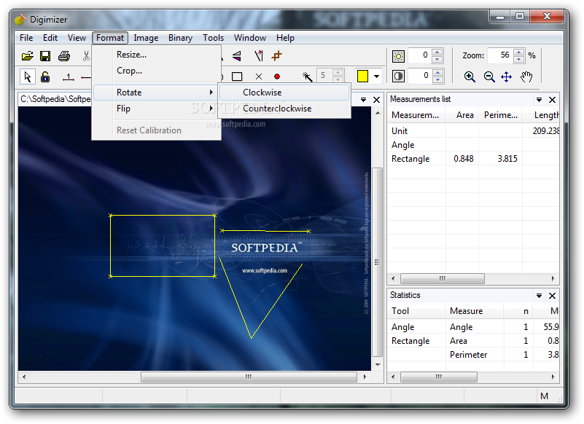Viewport: 584px width, 424px height.
Task: Zoom out with the minus magnifier
Action: (489, 77)
